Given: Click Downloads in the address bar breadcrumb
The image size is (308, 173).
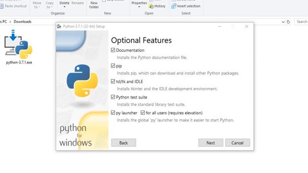Looking at the screenshot, I should tap(23, 22).
